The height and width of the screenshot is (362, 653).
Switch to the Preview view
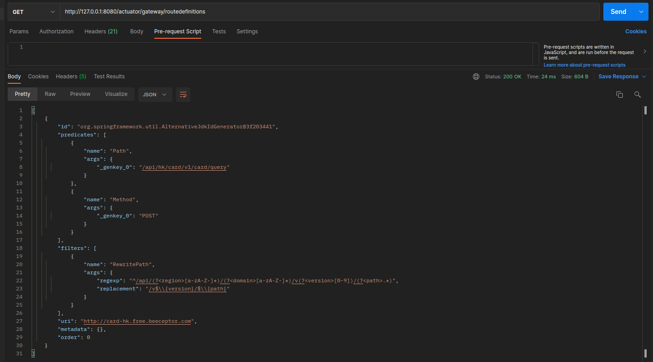point(80,94)
